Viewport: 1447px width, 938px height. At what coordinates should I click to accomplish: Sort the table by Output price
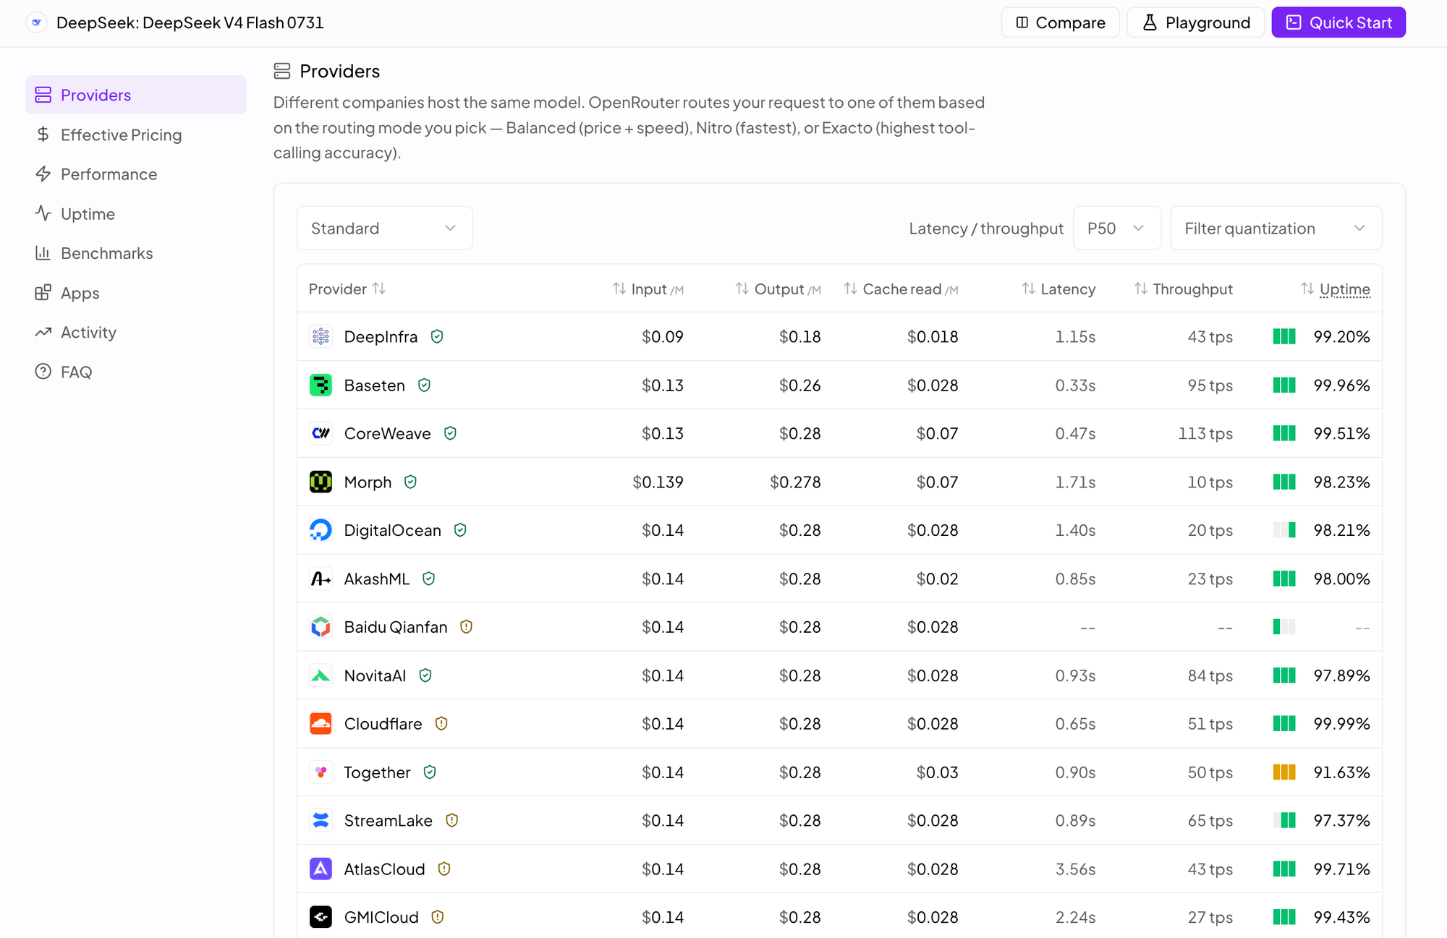click(778, 289)
